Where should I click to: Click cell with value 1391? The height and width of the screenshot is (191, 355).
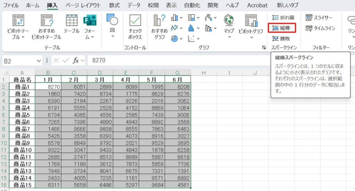coord(178,171)
